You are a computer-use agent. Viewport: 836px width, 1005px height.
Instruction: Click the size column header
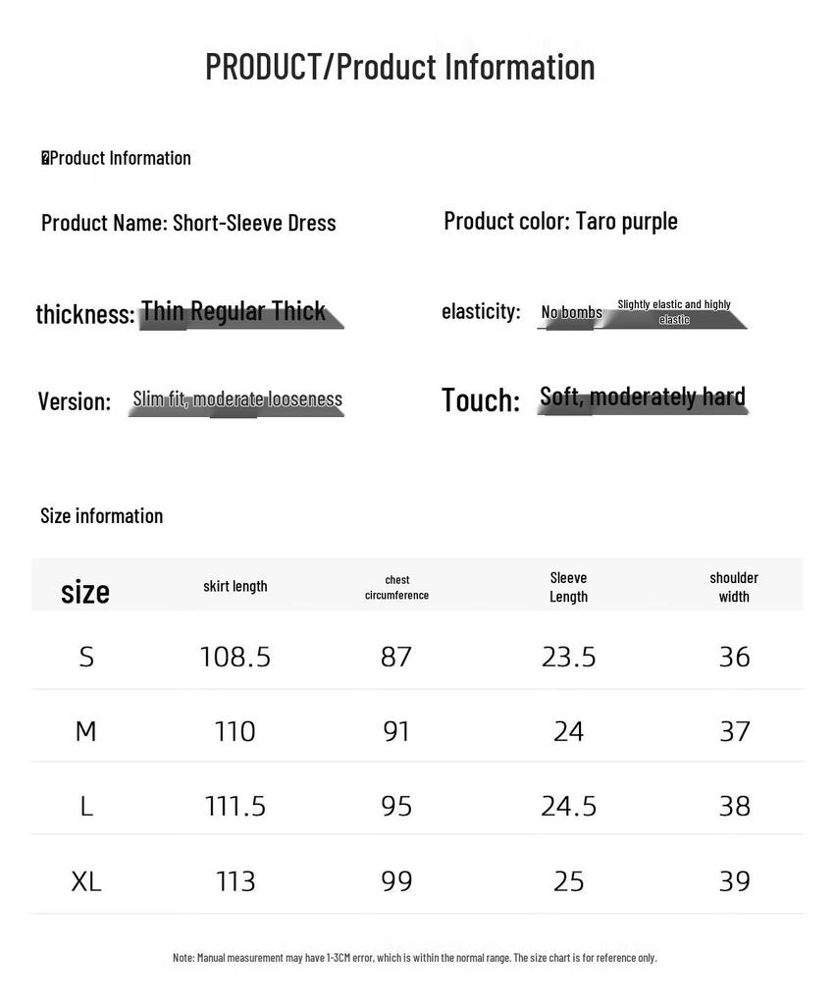[x=85, y=591]
